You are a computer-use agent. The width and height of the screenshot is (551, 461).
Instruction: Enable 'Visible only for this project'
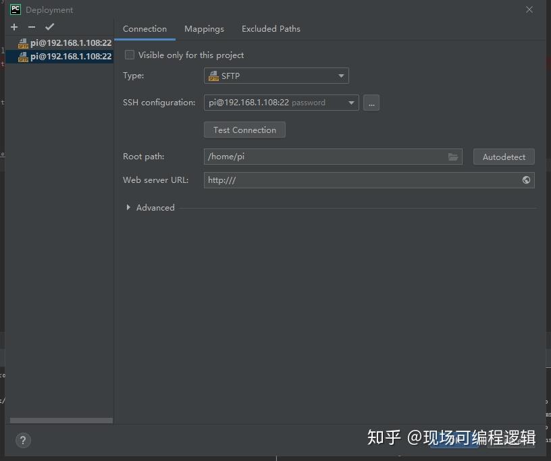coord(129,55)
